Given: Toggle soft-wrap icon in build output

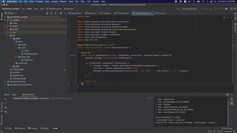Looking at the screenshot, I should pyautogui.click(x=231, y=99).
